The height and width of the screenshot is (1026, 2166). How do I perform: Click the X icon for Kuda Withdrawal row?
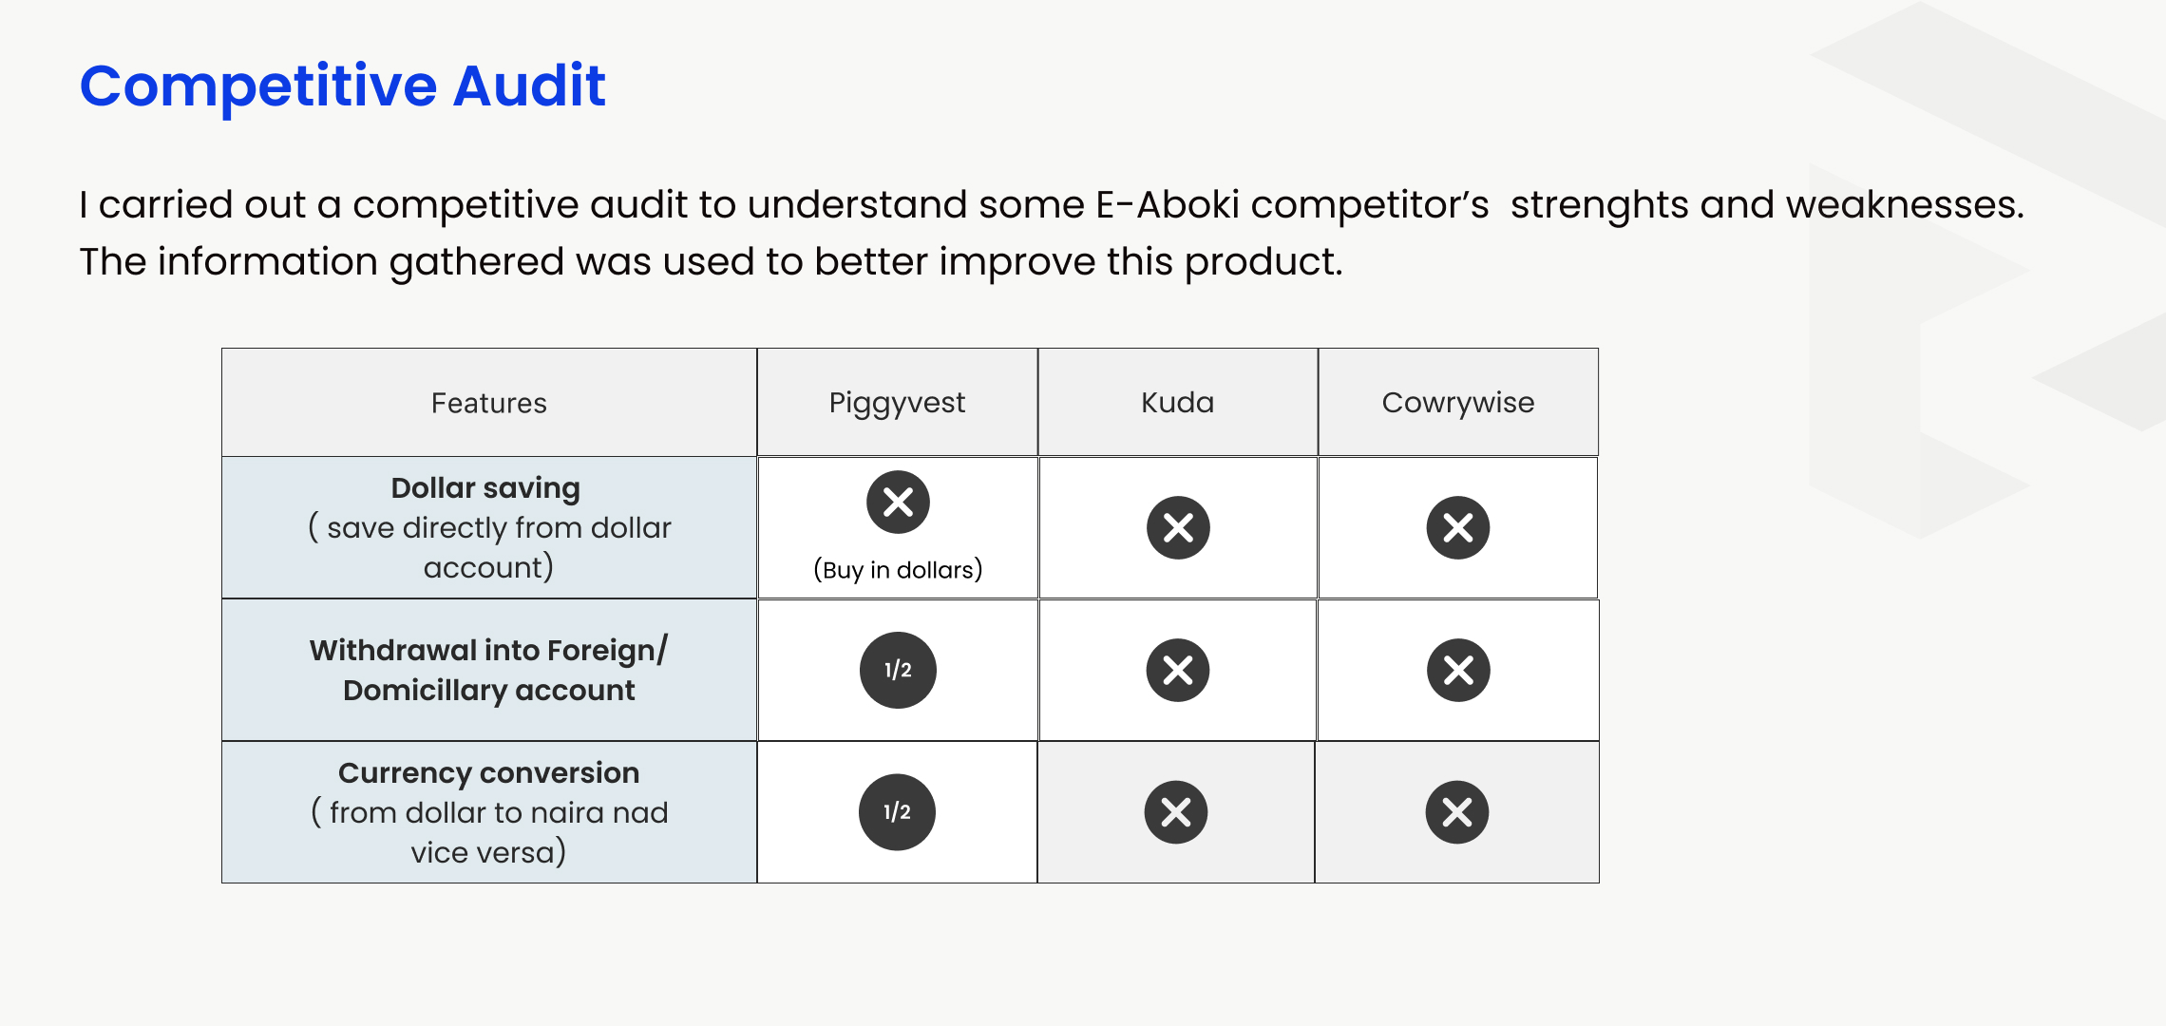[1178, 670]
